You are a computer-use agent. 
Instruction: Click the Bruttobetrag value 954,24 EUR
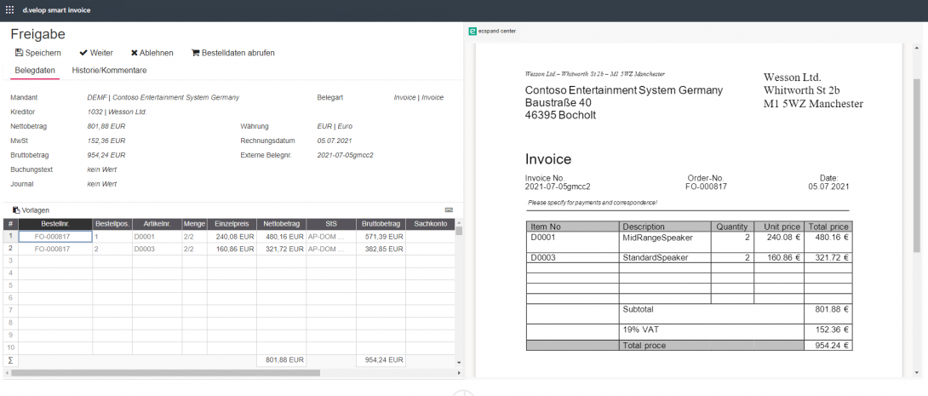point(106,155)
